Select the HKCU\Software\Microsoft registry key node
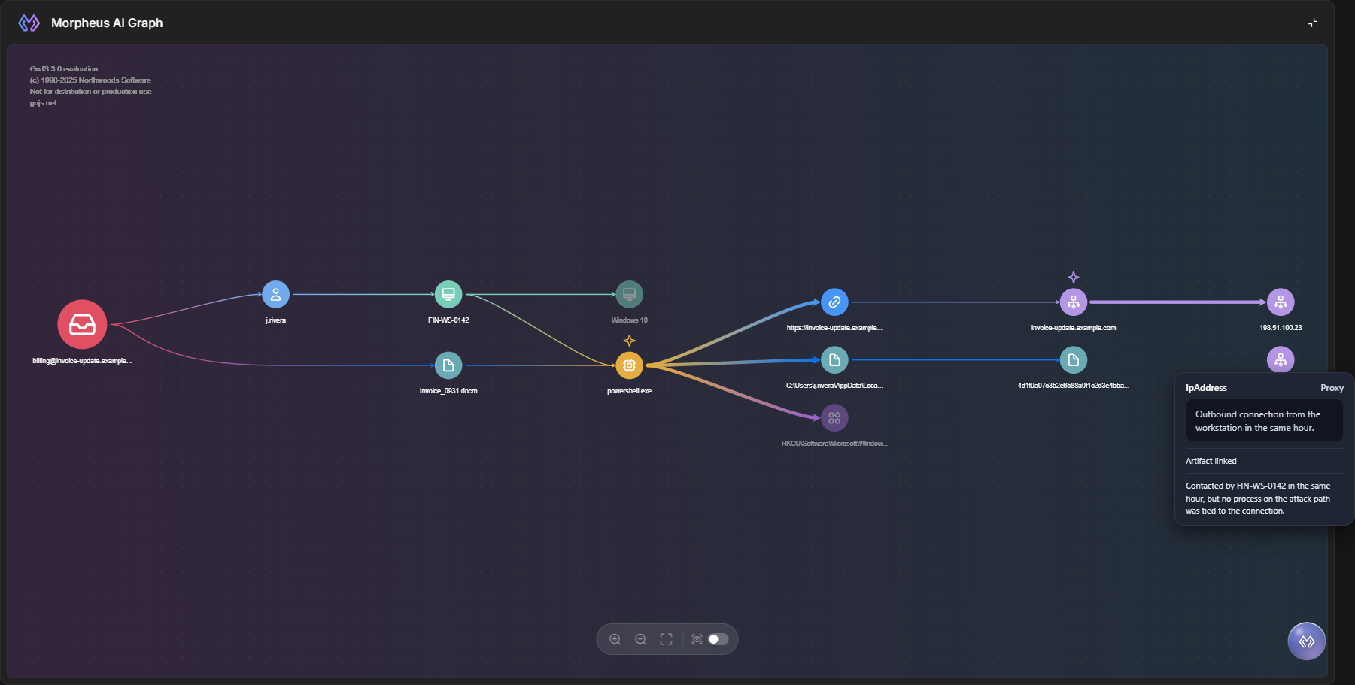Screen dimensions: 1355x685 coord(834,418)
